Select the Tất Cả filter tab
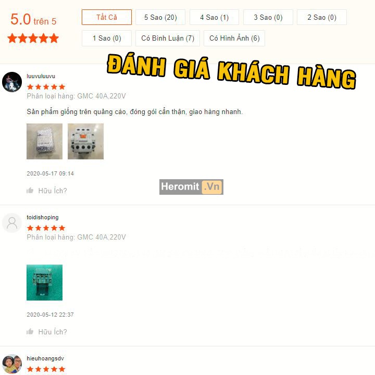 pos(107,17)
